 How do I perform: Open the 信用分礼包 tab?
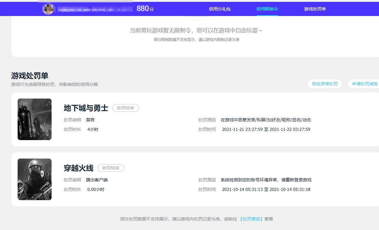(x=220, y=9)
